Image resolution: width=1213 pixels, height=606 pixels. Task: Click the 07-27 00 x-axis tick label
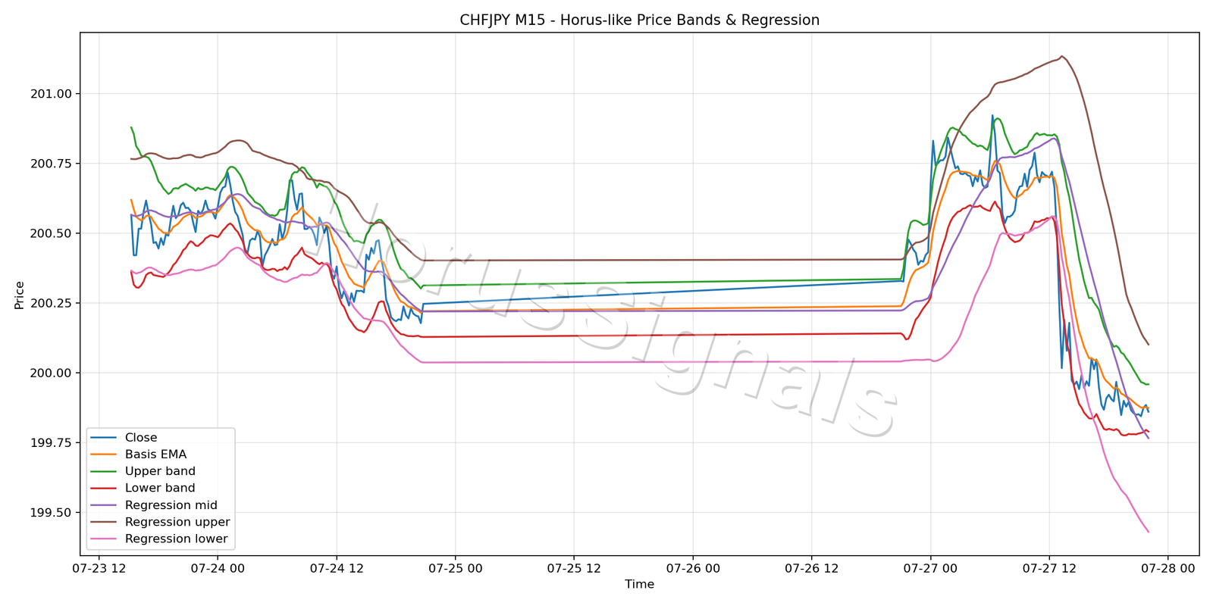(930, 568)
